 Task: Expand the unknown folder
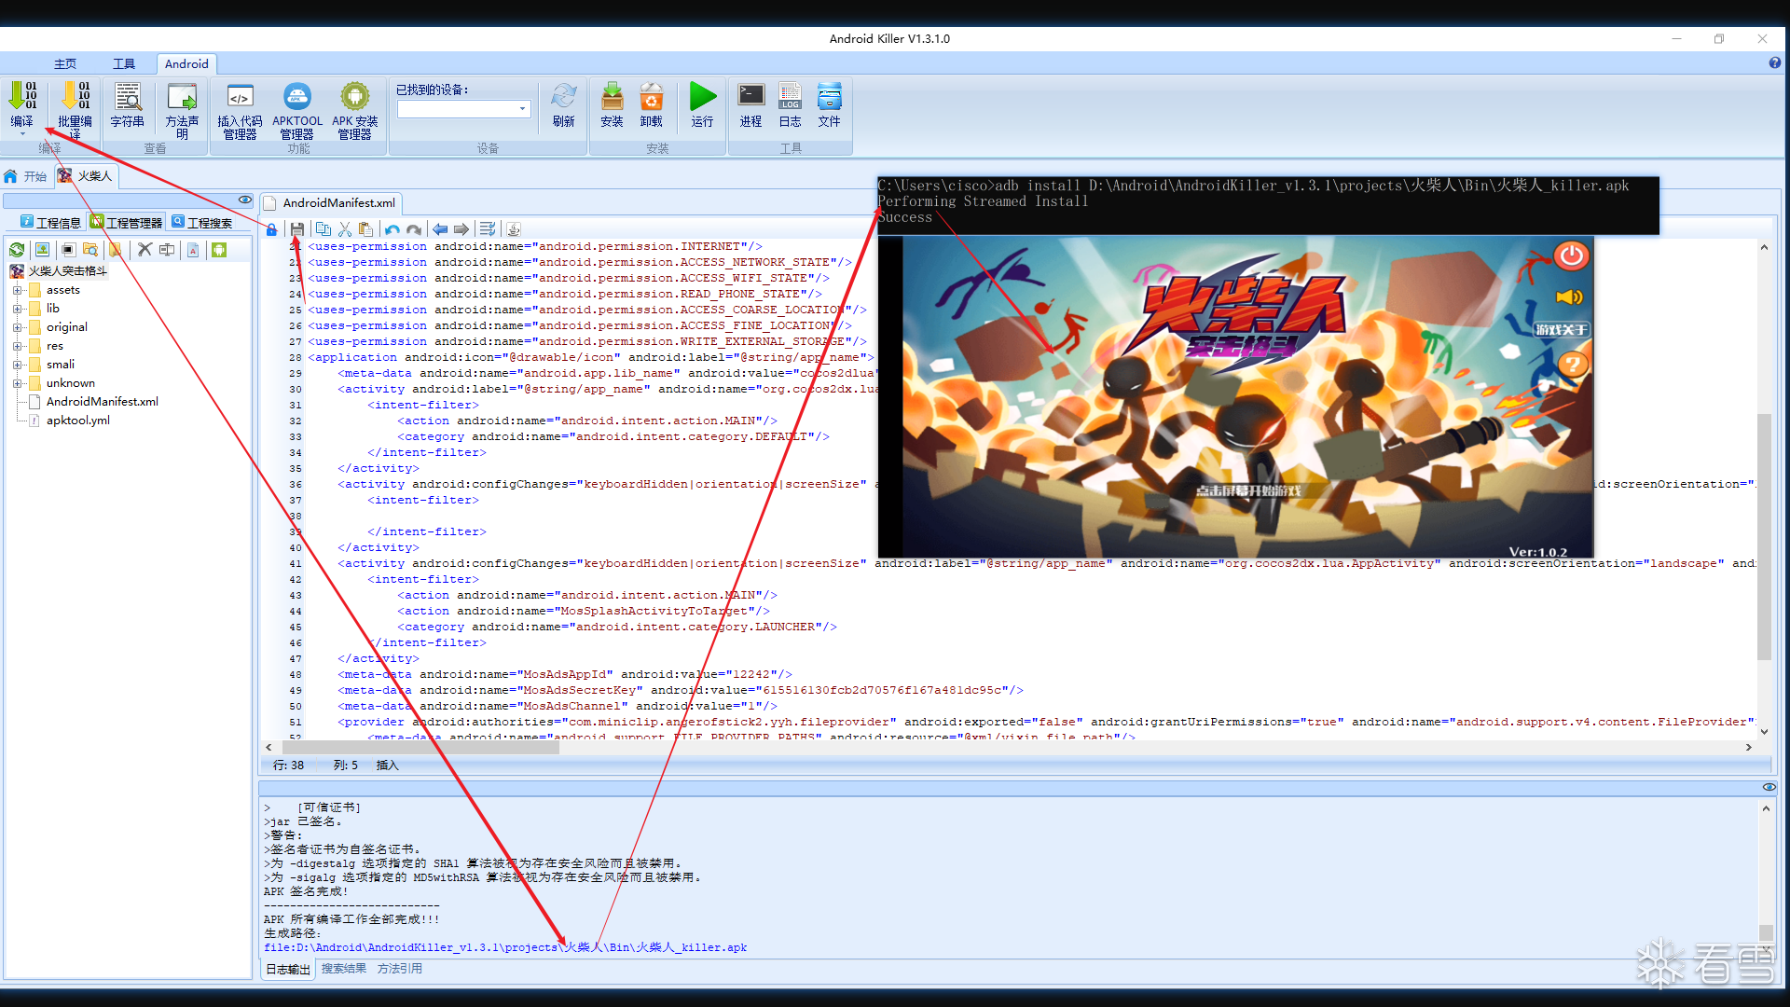tap(18, 383)
